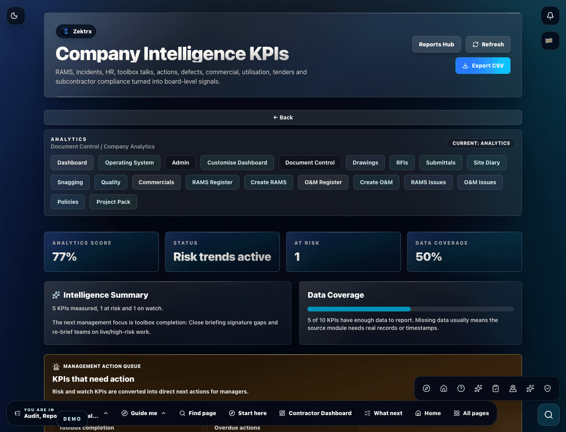Viewport: 566px width, 432px height.
Task: Open the O&M Register
Action: (x=323, y=182)
